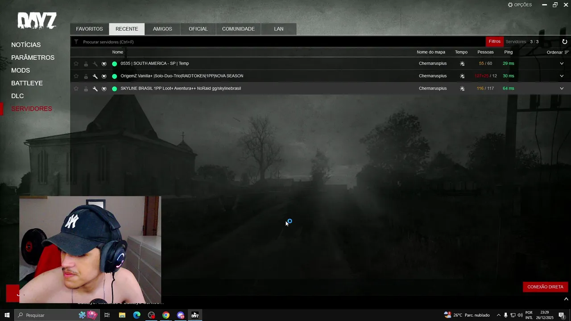The image size is (571, 321).
Task: Click weather icon on 0535 SOUTH AMERICA row
Action: (x=462, y=64)
